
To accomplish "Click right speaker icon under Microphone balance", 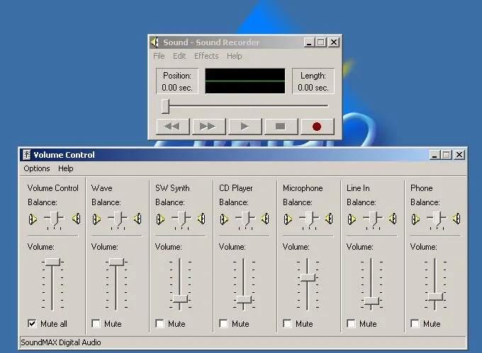I will (x=329, y=219).
